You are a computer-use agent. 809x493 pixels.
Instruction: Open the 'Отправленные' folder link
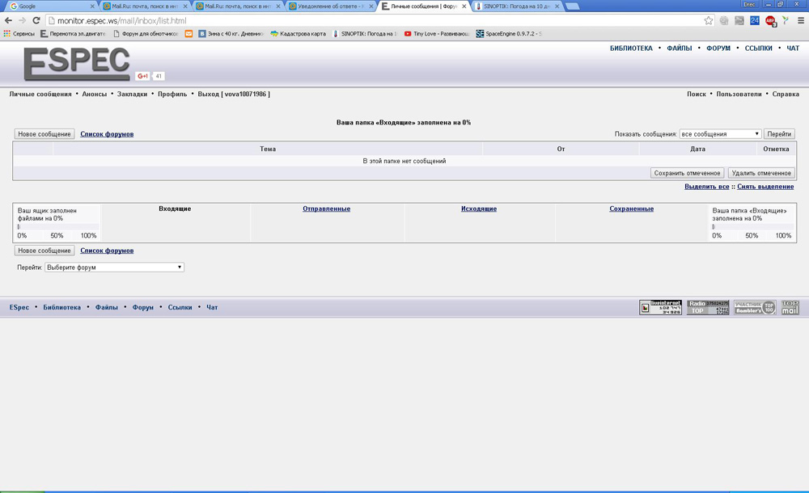tap(326, 209)
